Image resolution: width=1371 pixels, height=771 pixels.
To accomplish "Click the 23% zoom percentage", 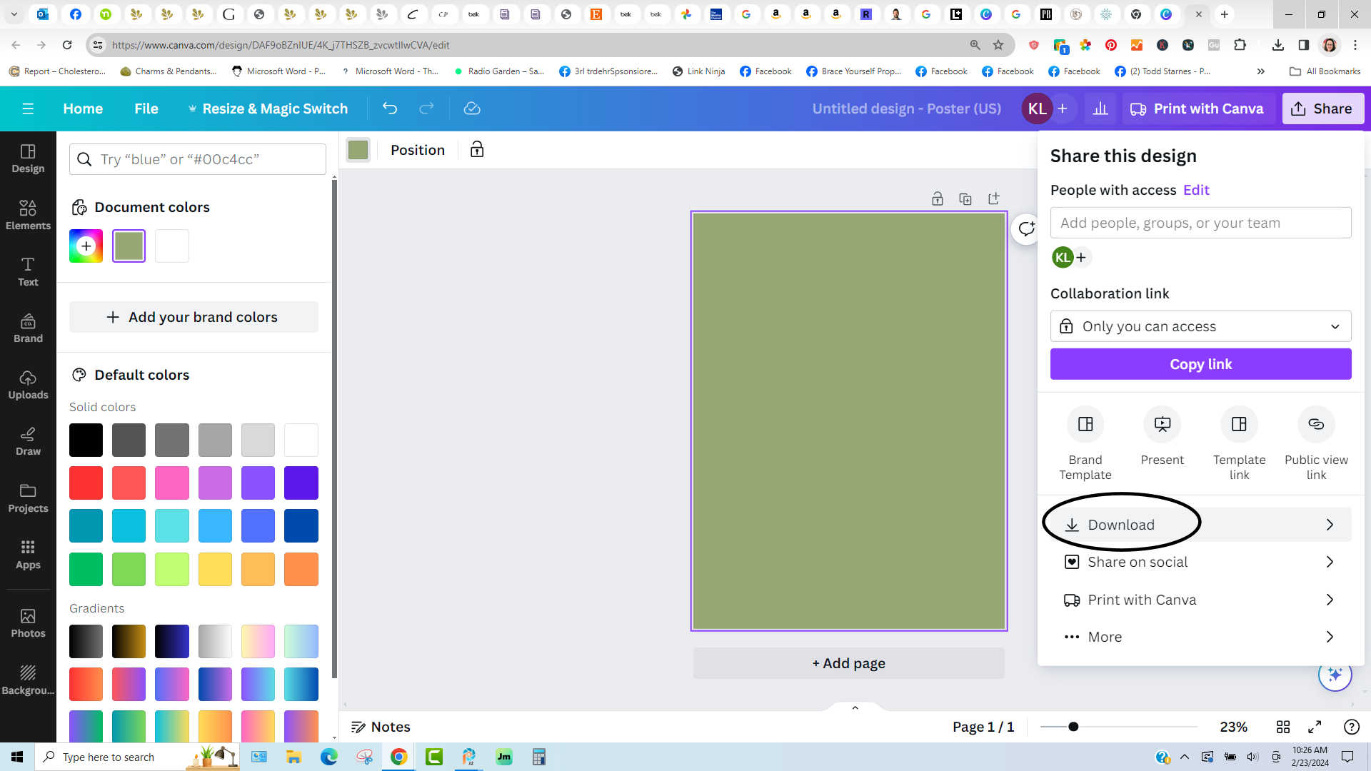I will (x=1234, y=727).
